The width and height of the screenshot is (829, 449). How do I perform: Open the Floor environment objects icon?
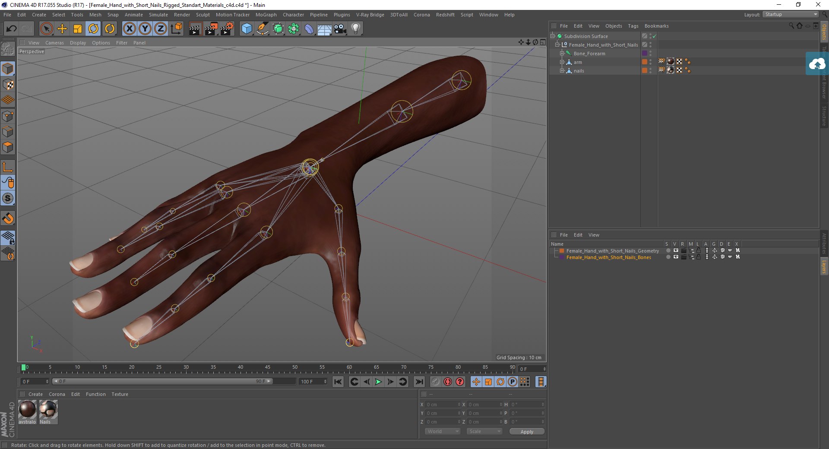(324, 29)
